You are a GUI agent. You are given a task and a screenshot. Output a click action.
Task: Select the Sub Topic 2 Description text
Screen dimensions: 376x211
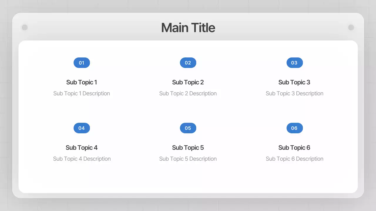click(188, 93)
